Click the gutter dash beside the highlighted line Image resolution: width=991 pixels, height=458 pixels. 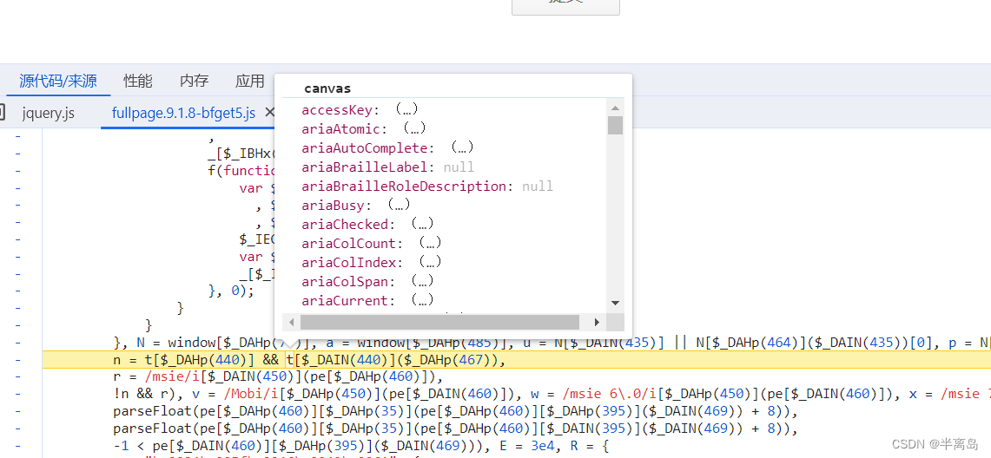coord(17,360)
